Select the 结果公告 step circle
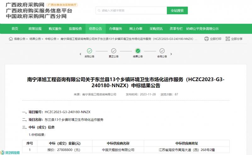This screenshot has height=155, width=252. tap(138, 51)
